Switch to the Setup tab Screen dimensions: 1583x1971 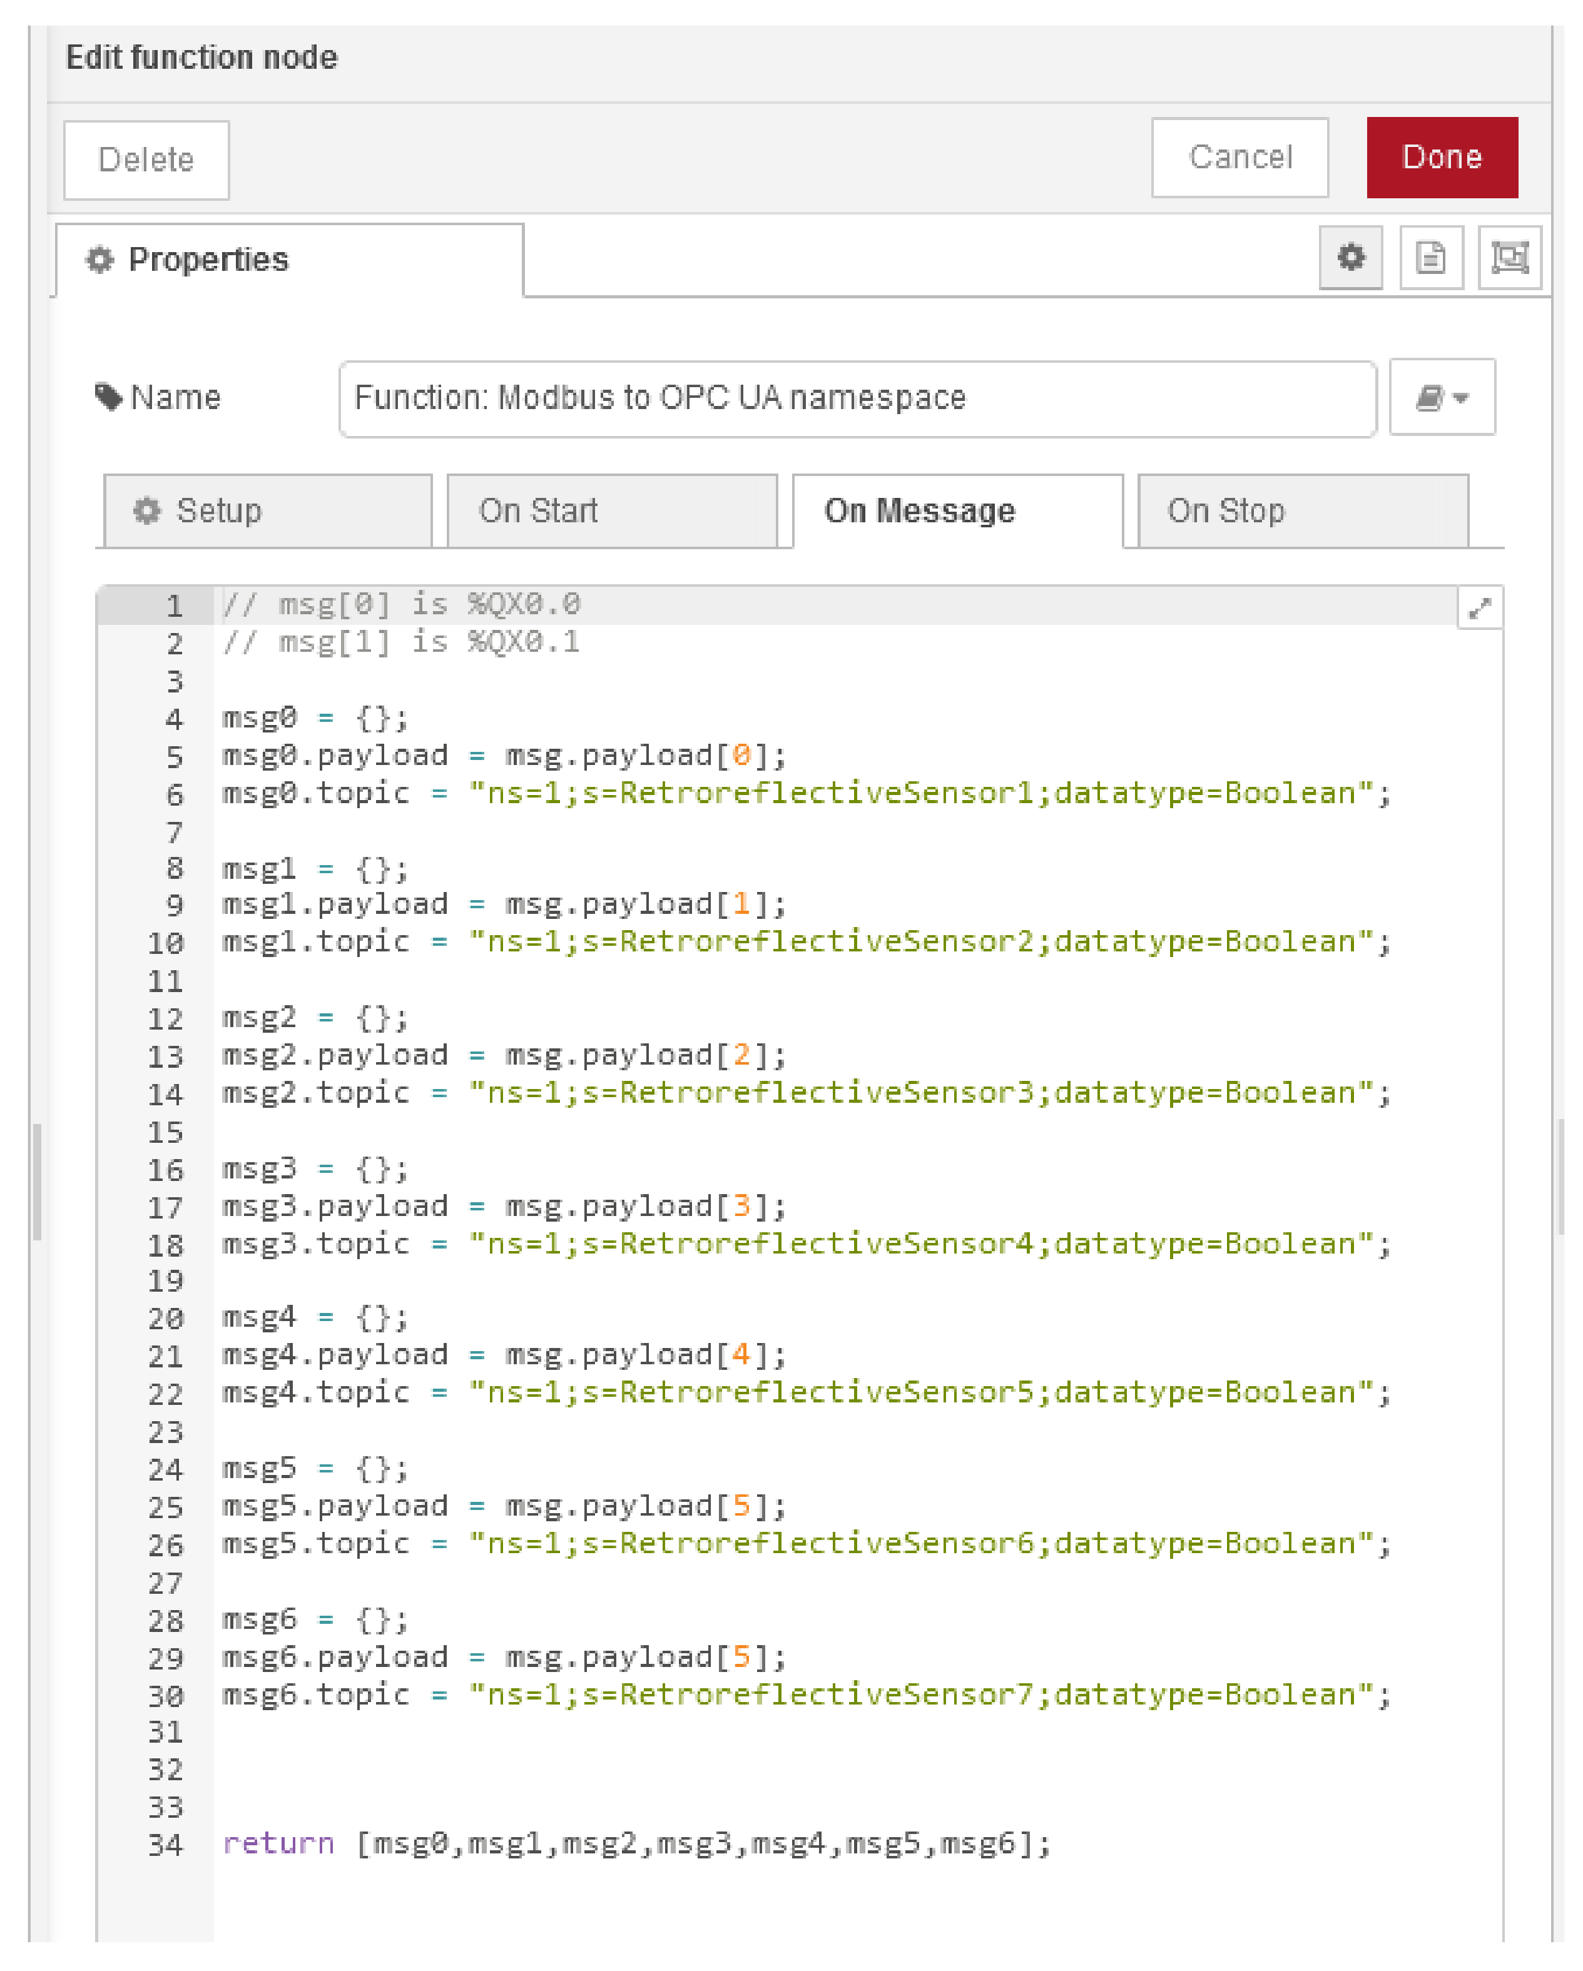(x=268, y=511)
